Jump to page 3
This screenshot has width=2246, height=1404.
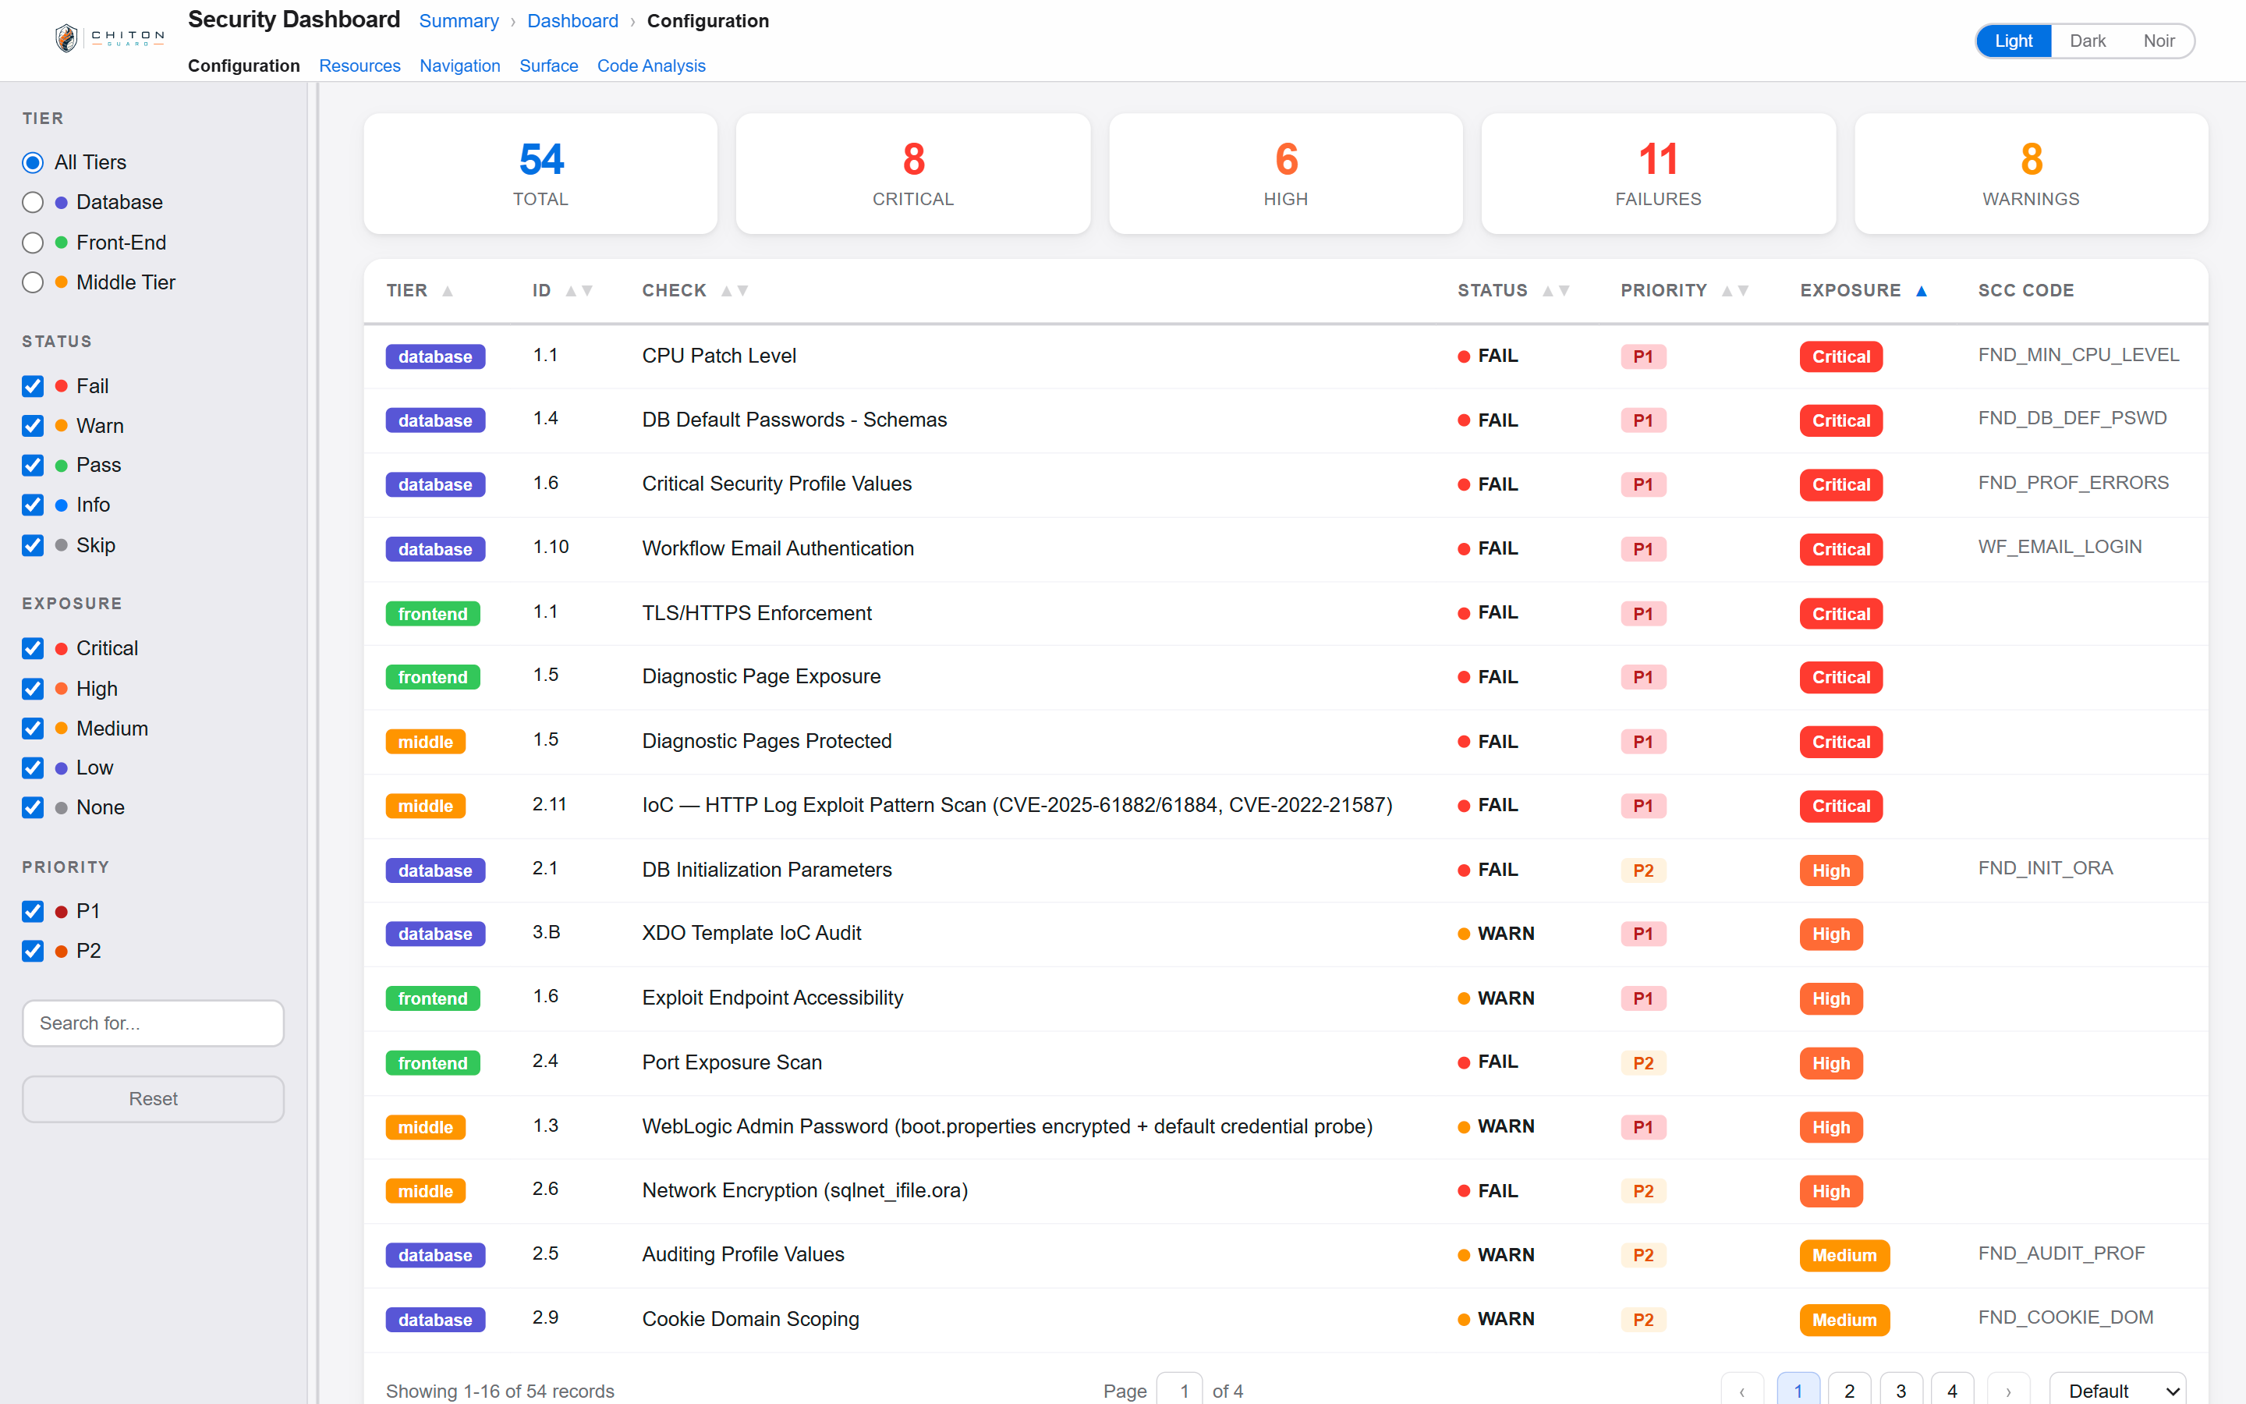(x=1901, y=1390)
